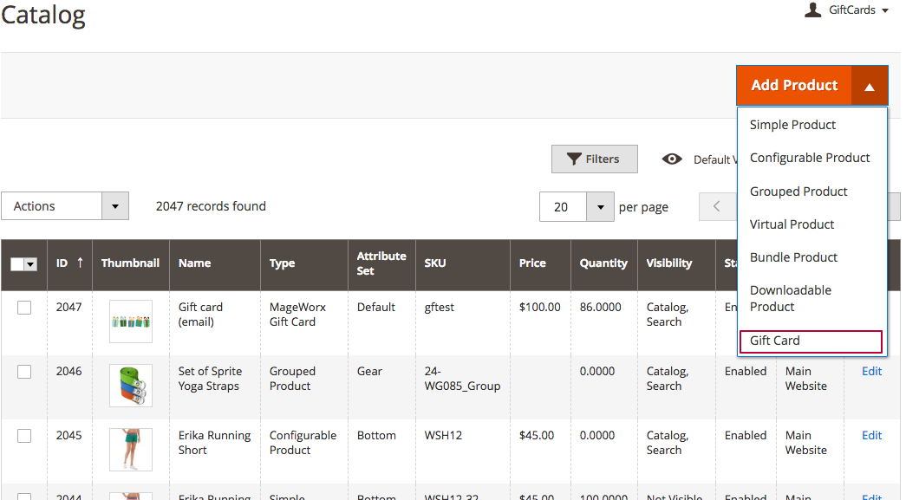
Task: Sort by the Name column header
Action: 195,263
